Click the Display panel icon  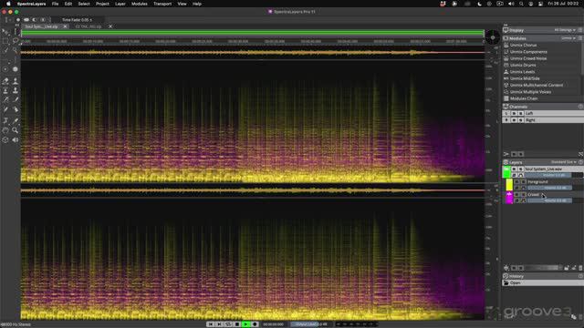(506, 30)
